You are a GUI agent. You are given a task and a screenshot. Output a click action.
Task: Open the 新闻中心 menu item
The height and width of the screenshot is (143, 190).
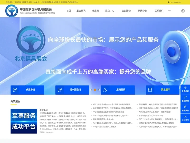[x=142, y=11]
